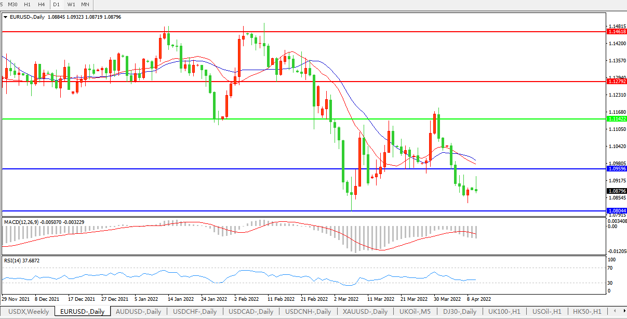
Task: Open the AUDUSD-,Daily chart tab
Action: click(138, 312)
